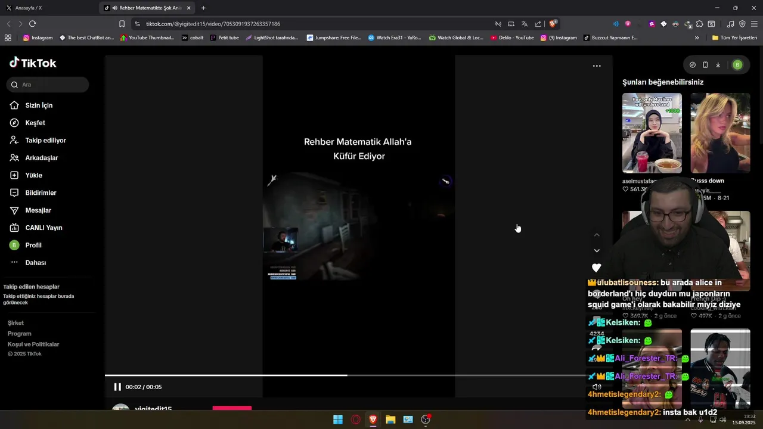
Task: Go to Takip ediliyor
Action: pyautogui.click(x=38, y=141)
